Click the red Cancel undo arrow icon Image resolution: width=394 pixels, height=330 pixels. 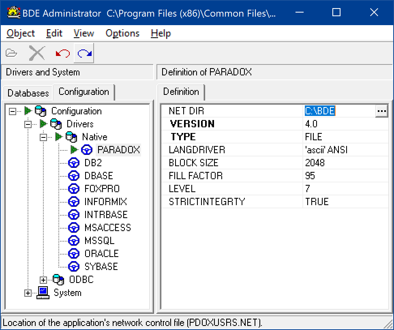coord(62,53)
